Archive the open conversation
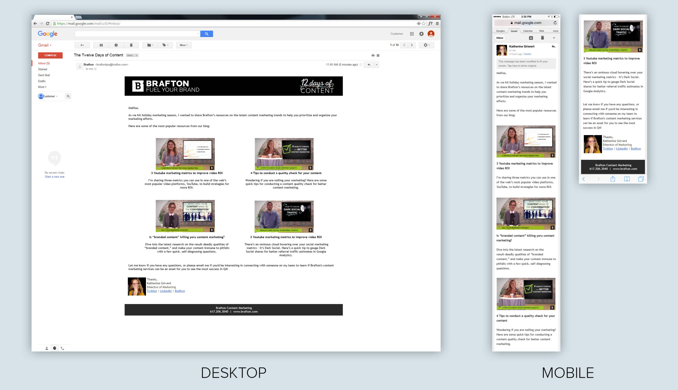 101,45
